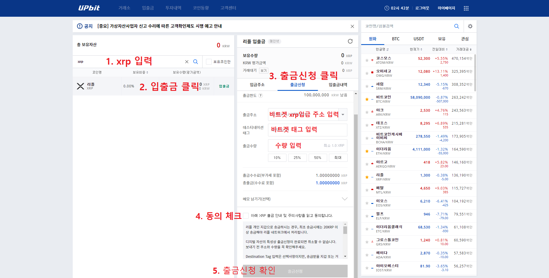Click the 출금수량 amount input field

(308, 146)
